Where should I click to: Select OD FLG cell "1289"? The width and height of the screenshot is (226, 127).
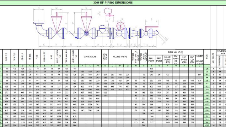(23, 125)
